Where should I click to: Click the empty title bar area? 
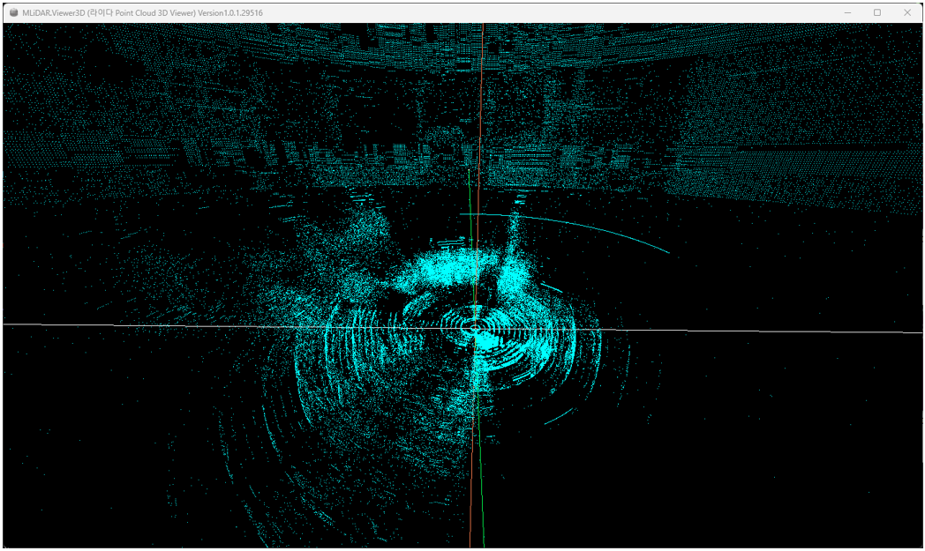pyautogui.click(x=530, y=12)
